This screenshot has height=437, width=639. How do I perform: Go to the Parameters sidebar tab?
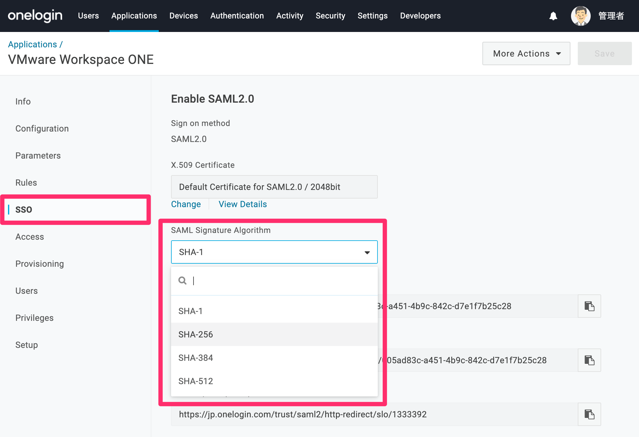[x=38, y=156]
